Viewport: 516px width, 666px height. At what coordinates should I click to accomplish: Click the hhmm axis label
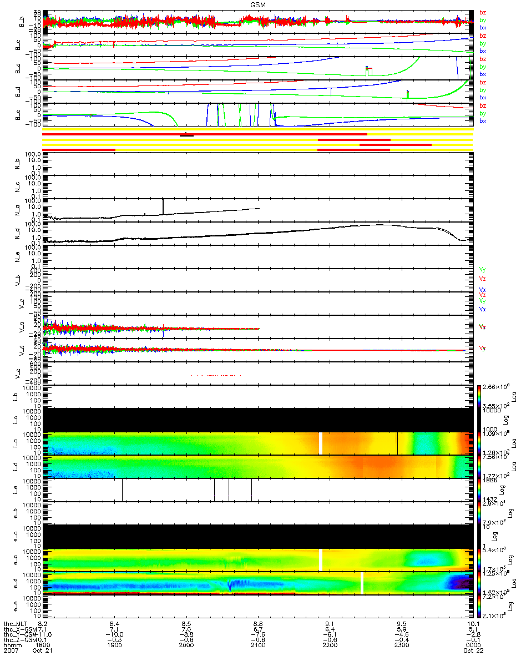point(12,645)
